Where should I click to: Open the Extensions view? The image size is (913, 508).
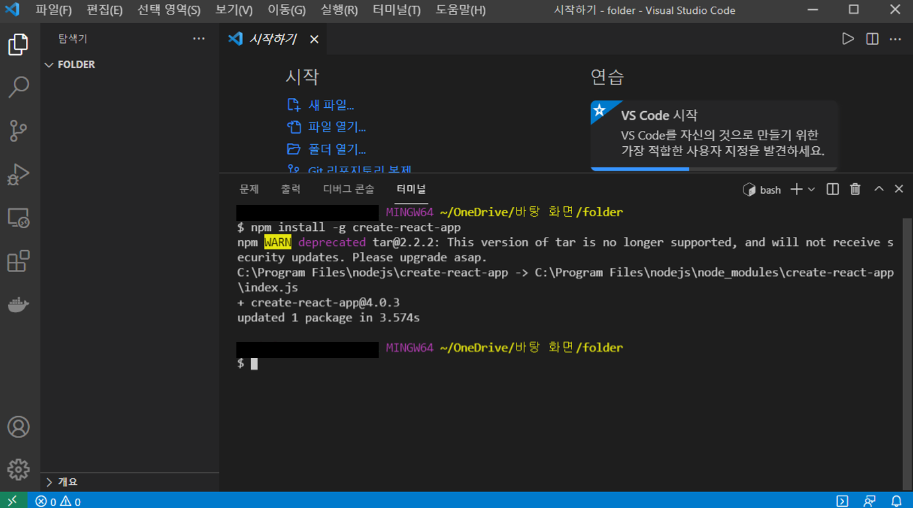tap(19, 261)
